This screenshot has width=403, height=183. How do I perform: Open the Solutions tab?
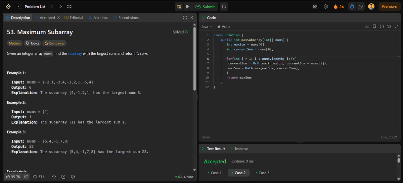pyautogui.click(x=98, y=18)
